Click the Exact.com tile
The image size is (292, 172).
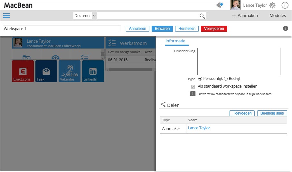(23, 71)
